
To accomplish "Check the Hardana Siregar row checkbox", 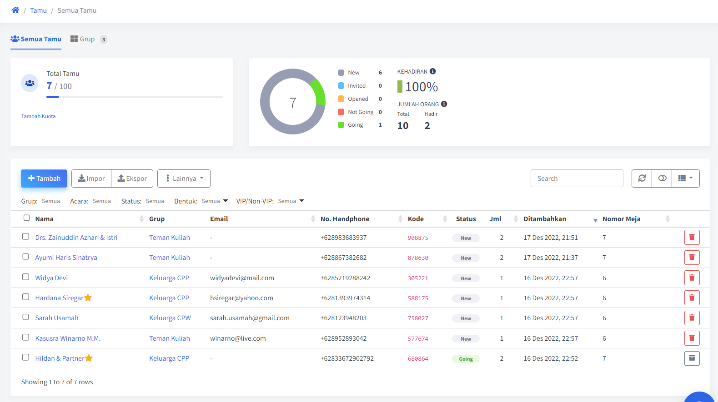I will pyautogui.click(x=26, y=297).
